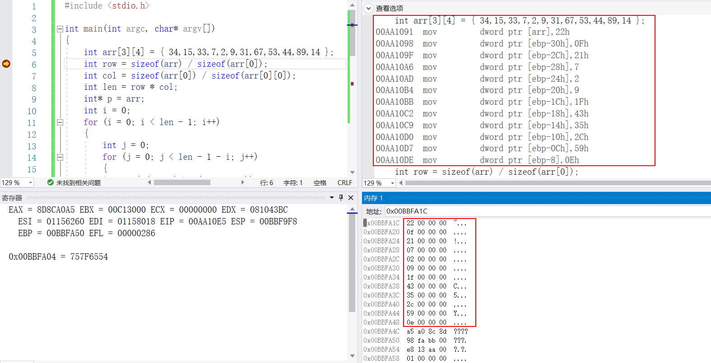Click the EFL = 00000286 register value
711x363 pixels.
point(122,233)
